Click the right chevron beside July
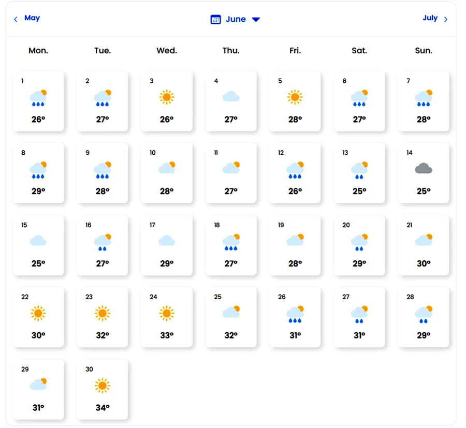This screenshot has width=466, height=428. pos(446,19)
